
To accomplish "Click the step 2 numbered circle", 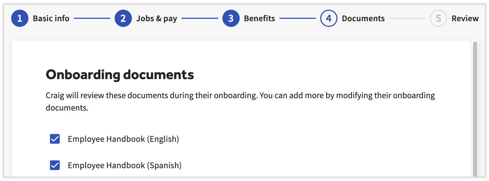I will point(123,19).
